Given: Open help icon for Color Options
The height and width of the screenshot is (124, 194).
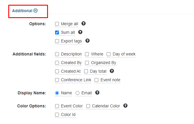Looking at the screenshot, I should coord(126,106).
